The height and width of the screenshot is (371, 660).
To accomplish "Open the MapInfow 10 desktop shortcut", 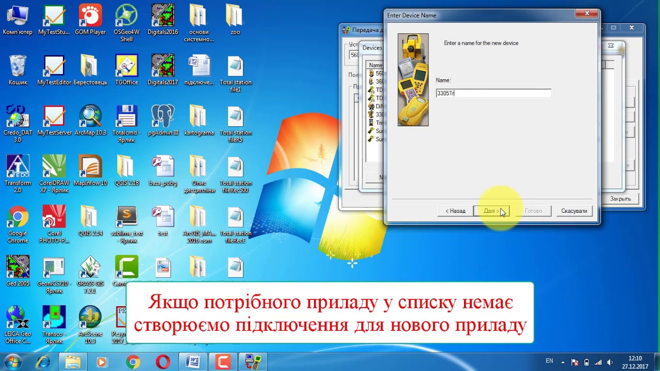I will (x=90, y=171).
